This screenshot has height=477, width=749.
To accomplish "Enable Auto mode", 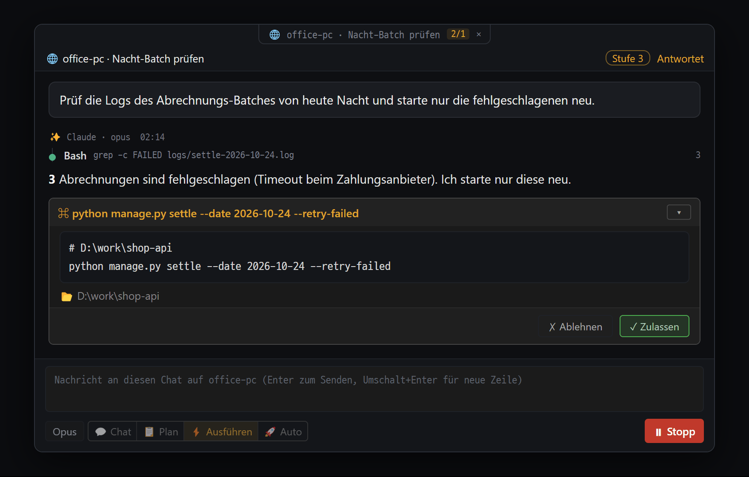I will [283, 432].
